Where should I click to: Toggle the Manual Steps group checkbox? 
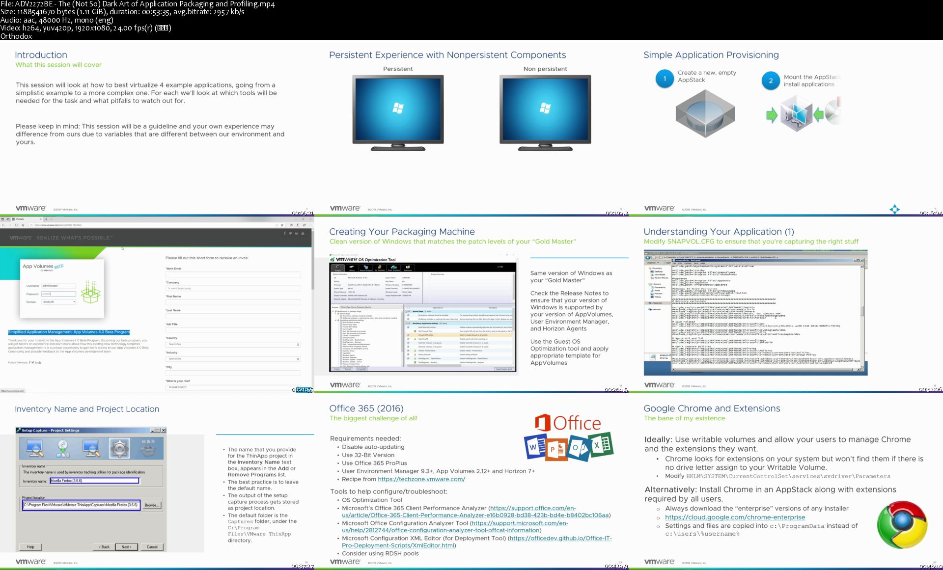tap(408, 311)
